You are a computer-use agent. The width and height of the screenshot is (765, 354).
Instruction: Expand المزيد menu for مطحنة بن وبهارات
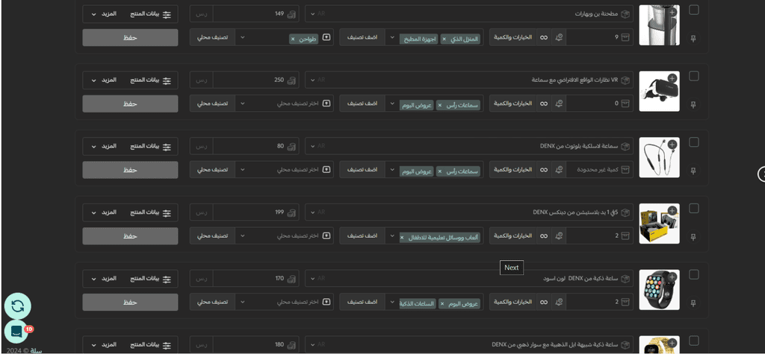(104, 13)
